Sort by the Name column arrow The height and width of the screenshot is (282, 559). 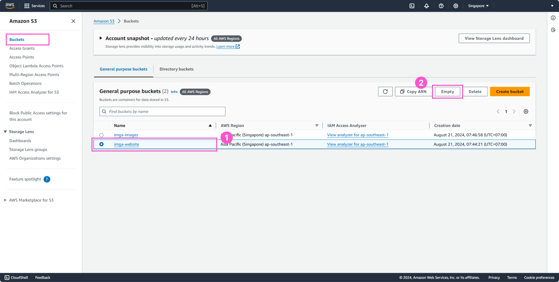[210, 125]
